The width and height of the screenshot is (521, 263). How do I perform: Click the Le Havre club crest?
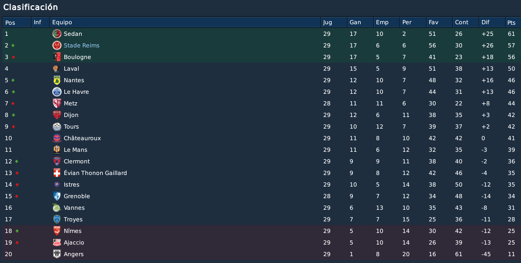tap(57, 92)
